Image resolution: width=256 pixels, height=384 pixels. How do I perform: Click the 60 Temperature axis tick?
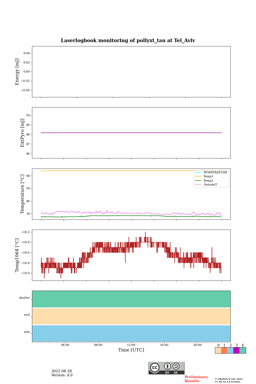pyautogui.click(x=28, y=176)
